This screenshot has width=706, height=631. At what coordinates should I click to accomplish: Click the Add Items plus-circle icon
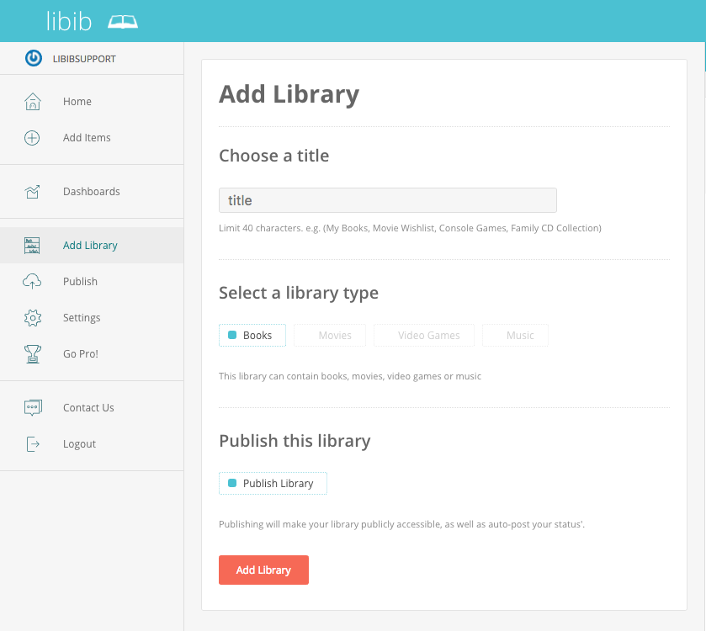[x=32, y=138]
